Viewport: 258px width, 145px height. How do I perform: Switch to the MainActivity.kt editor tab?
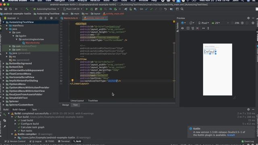[x=71, y=18]
